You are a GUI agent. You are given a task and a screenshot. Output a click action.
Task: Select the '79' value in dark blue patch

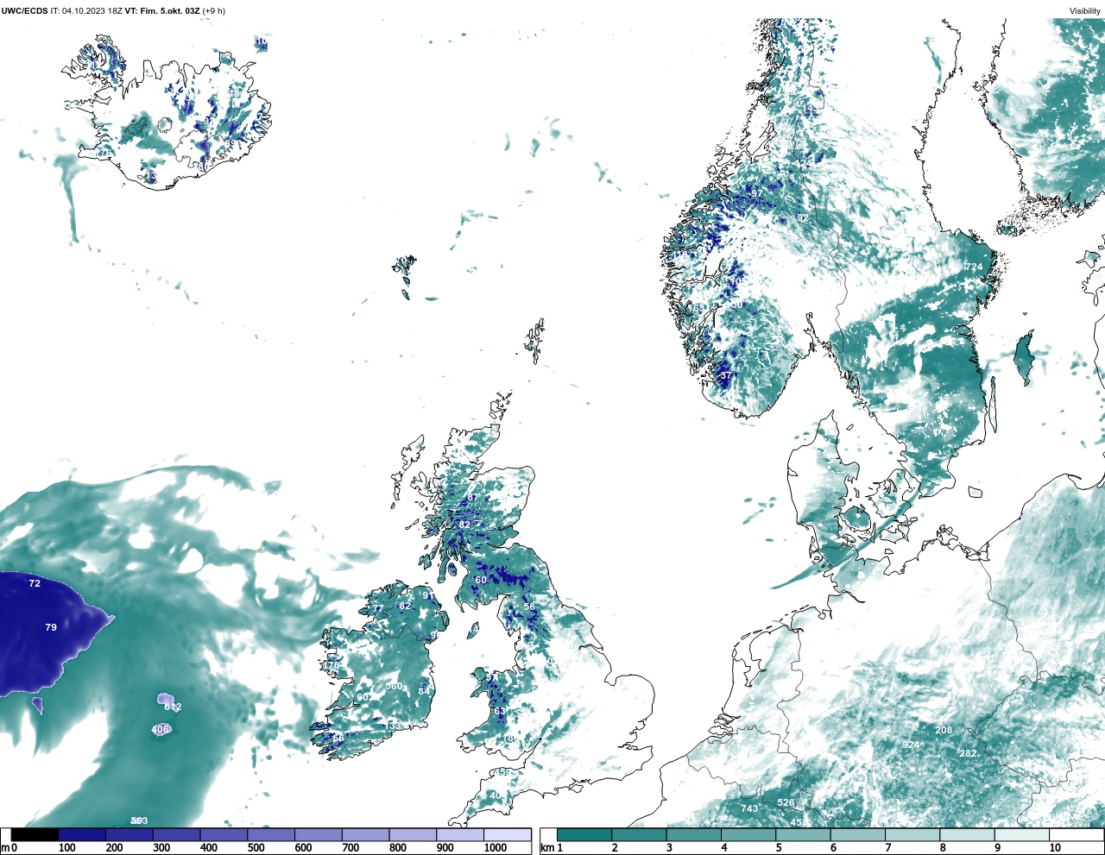[x=51, y=627]
